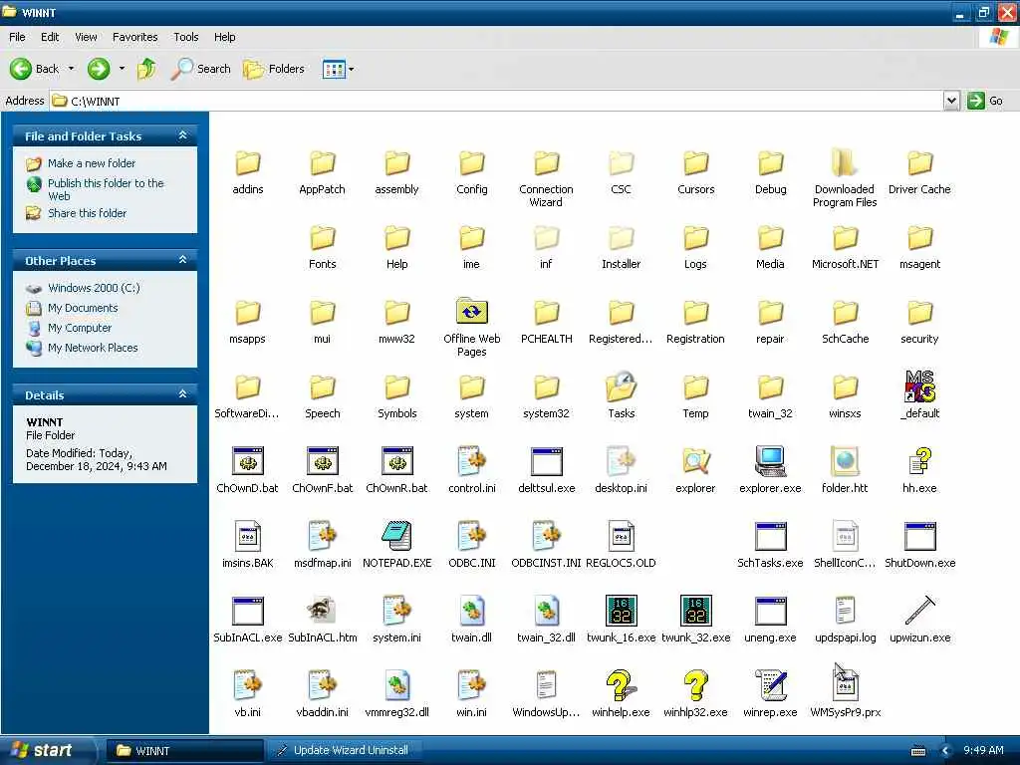Click the green Forward button
The image size is (1020, 765).
click(x=99, y=69)
